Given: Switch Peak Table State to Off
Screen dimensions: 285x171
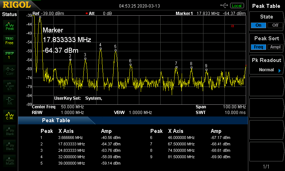Looking at the screenshot, I should click(275, 25).
